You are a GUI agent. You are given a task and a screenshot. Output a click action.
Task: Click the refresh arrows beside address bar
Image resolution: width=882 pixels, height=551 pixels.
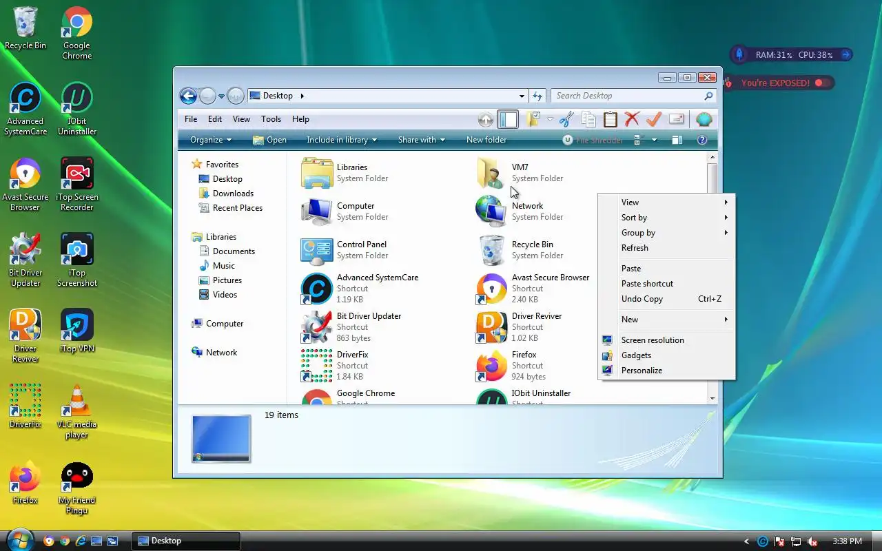[537, 96]
